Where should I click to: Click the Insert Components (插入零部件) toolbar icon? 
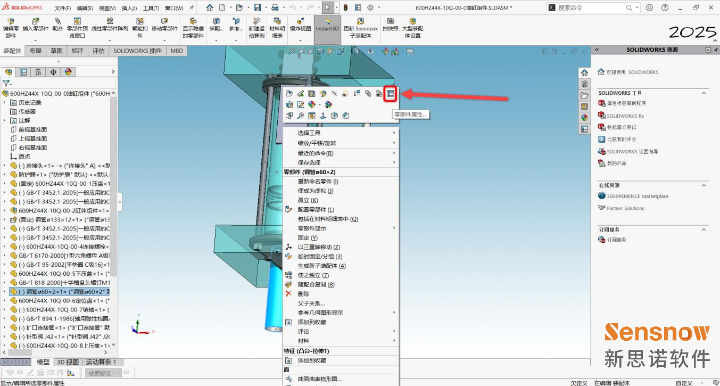point(36,24)
